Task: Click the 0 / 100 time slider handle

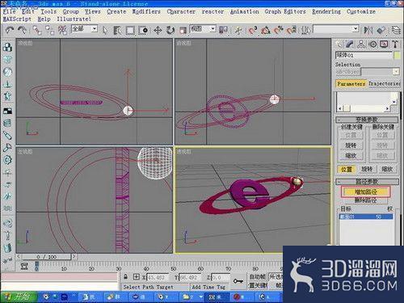Action: tap(45, 257)
